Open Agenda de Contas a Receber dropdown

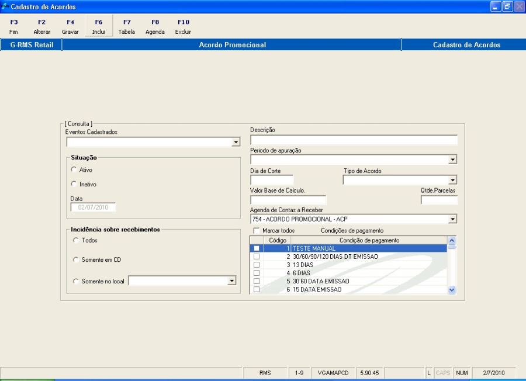coord(452,219)
